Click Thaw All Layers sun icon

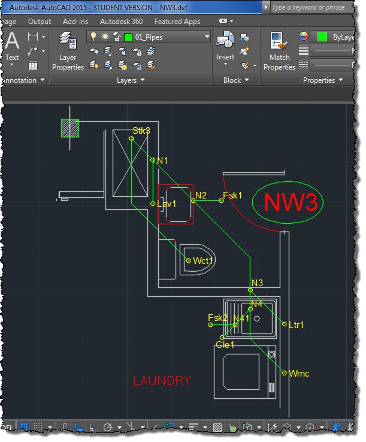(x=122, y=66)
